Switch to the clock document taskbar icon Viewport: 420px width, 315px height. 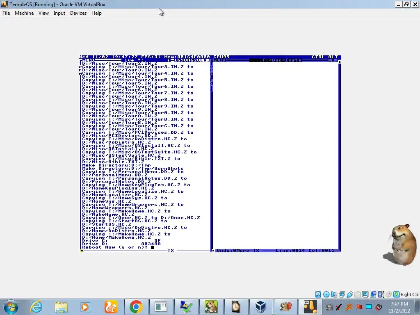pyautogui.click(x=236, y=307)
